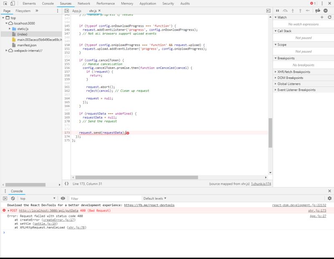Click the Pause on exceptions icon
Image resolution: width=334 pixels, height=259 pixels.
pos(325,10)
